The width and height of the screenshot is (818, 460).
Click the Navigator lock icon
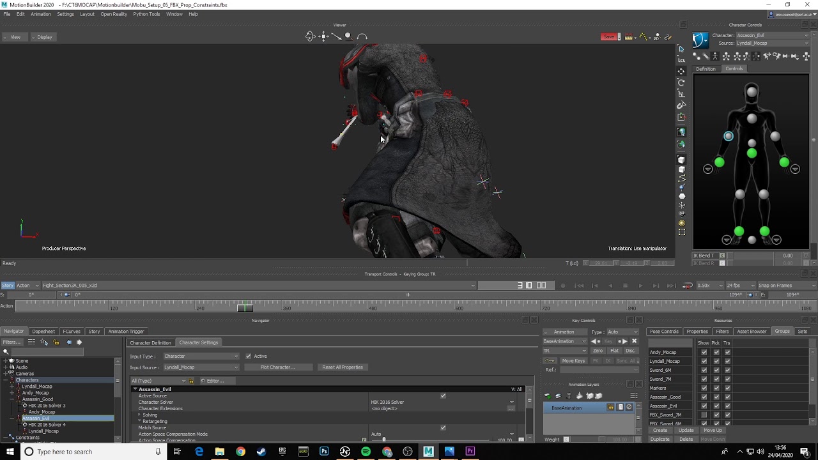pos(56,342)
